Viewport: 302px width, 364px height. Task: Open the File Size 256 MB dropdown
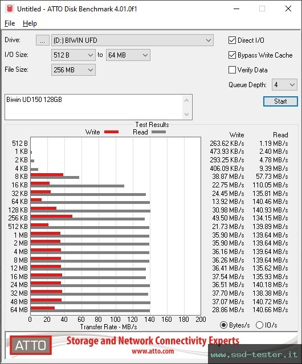[74, 70]
